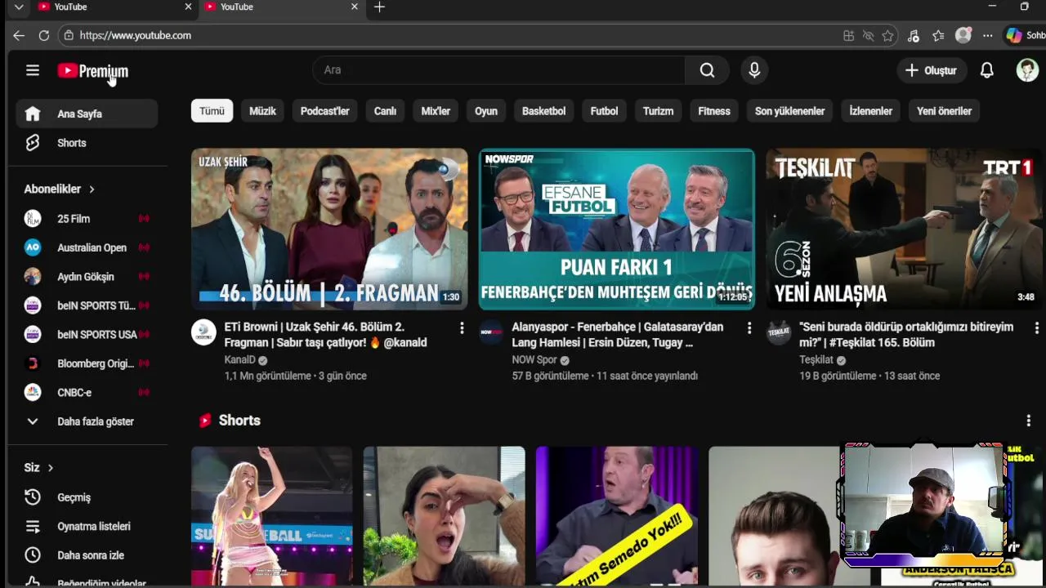Open the notifications bell
Image resolution: width=1046 pixels, height=588 pixels.
tap(987, 70)
